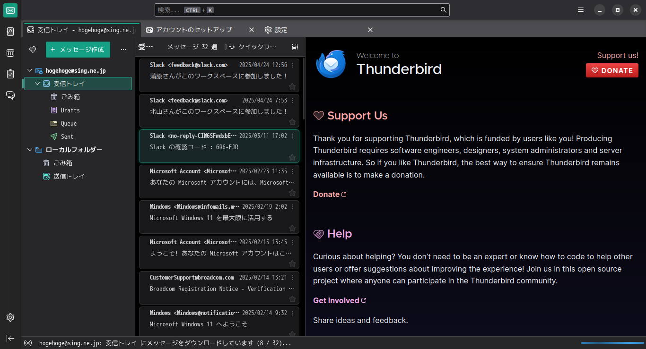The image size is (646, 349).
Task: Open the Tasks space
Action: (10, 74)
